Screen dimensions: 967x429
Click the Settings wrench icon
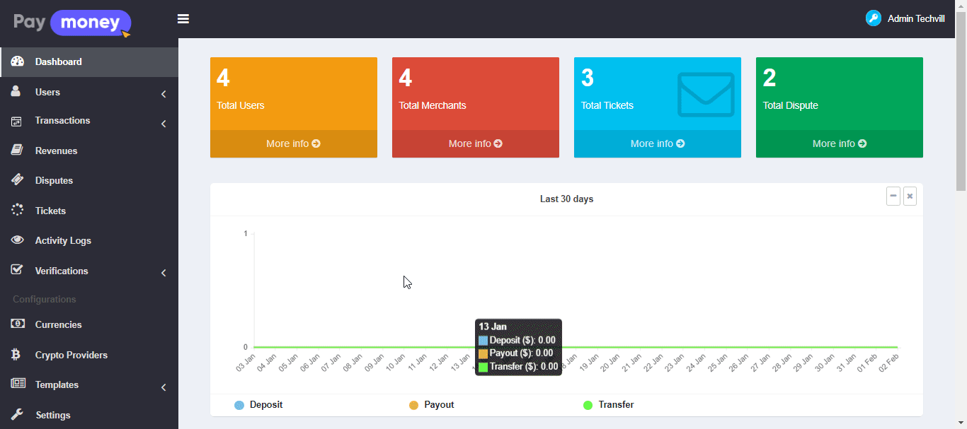pyautogui.click(x=18, y=415)
